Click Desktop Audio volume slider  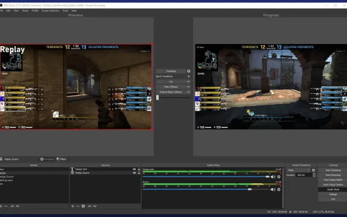[x=206, y=176]
